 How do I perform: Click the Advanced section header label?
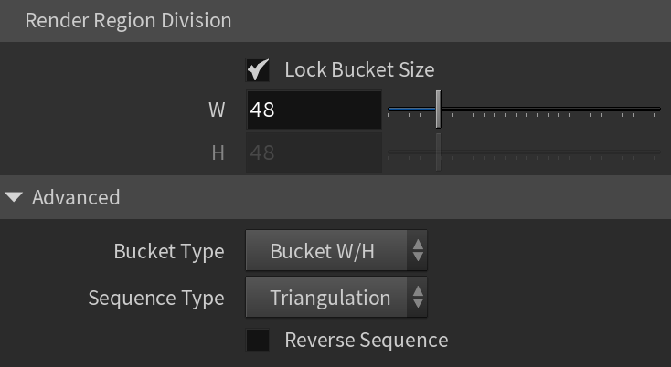(76, 198)
